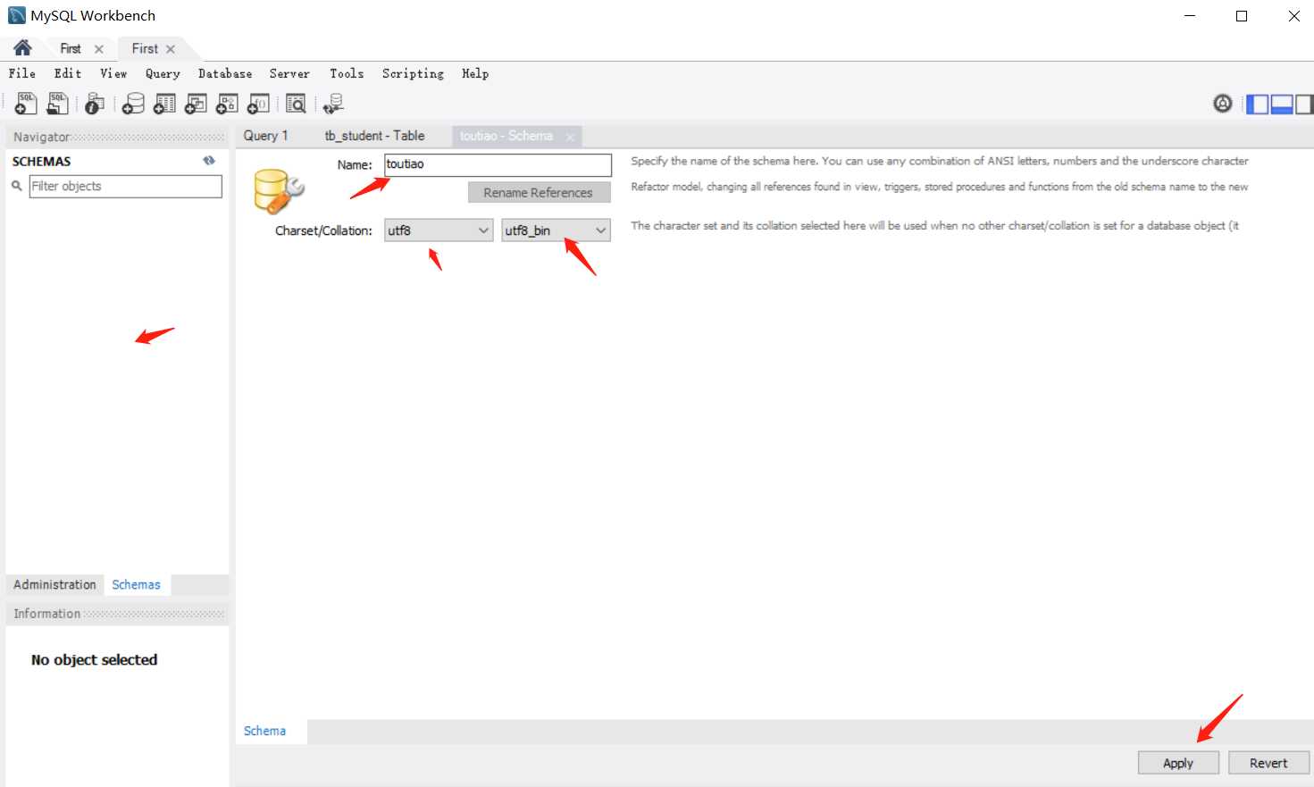This screenshot has height=787, width=1314.
Task: Click the Revert button
Action: click(x=1268, y=763)
